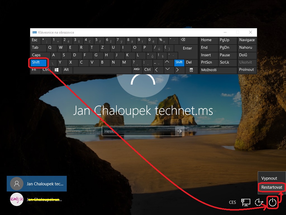This screenshot has height=215, width=286.
Task: Toggle left Ctrl key
Action: coord(46,70)
